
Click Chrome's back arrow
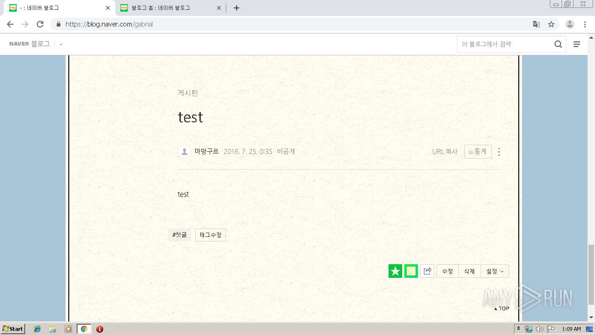point(10,24)
